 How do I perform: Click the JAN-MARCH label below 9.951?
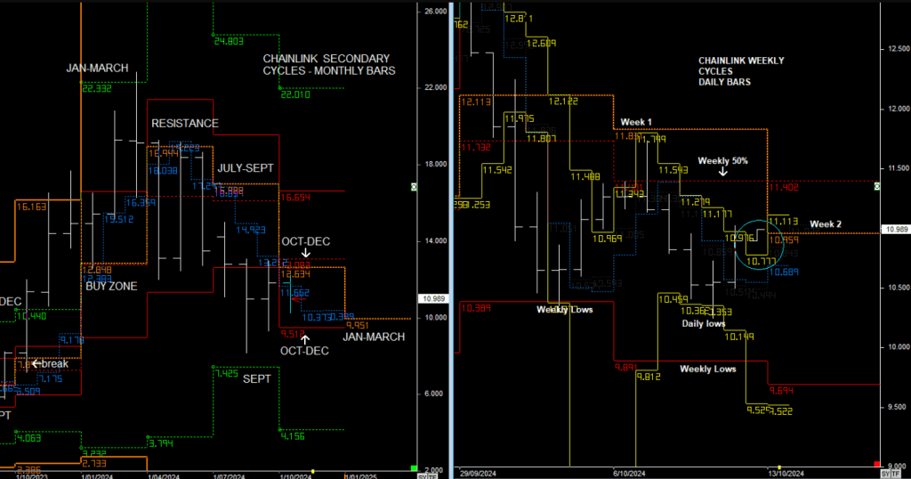point(374,337)
